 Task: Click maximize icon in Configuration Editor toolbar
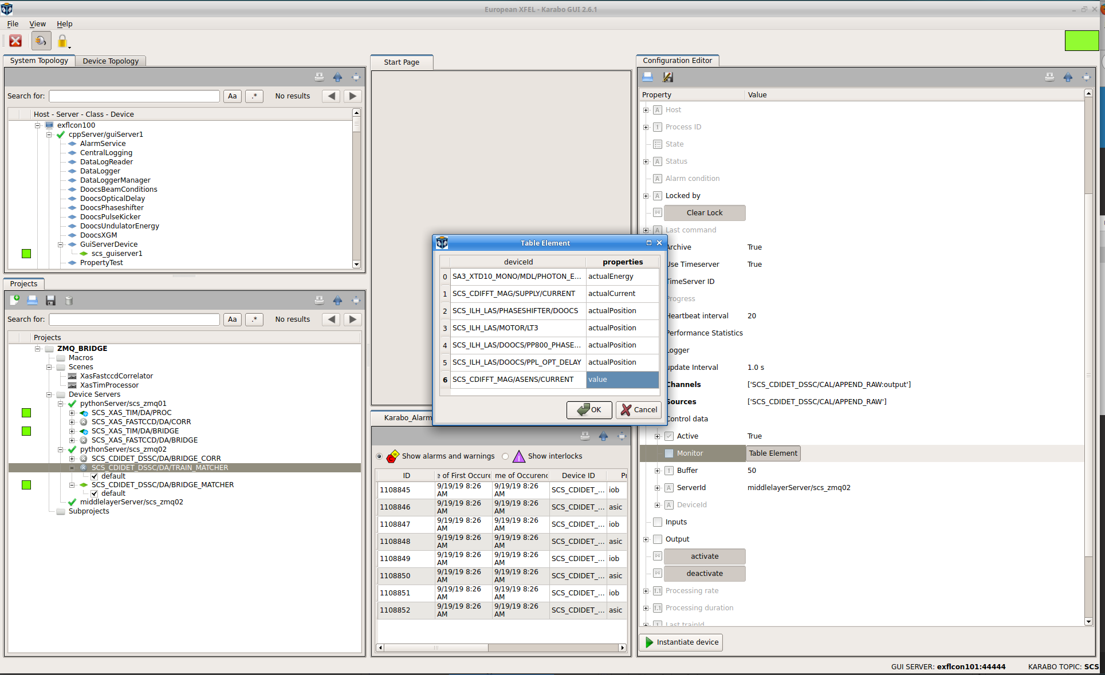coord(1086,77)
